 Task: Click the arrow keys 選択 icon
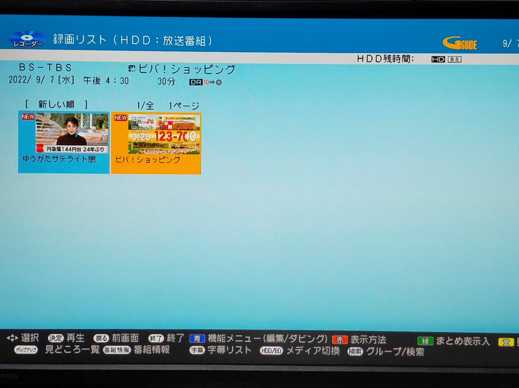[12, 338]
